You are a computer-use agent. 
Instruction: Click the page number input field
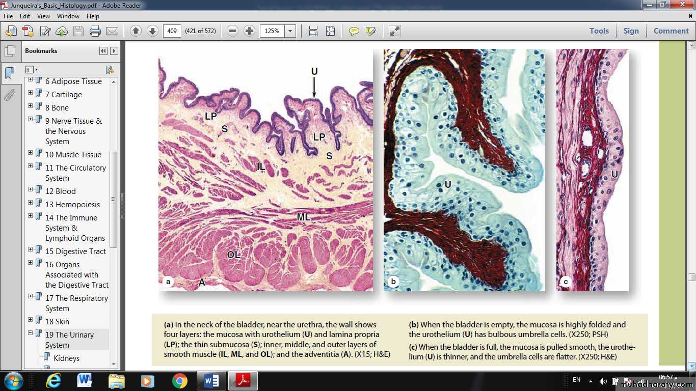[x=172, y=31]
